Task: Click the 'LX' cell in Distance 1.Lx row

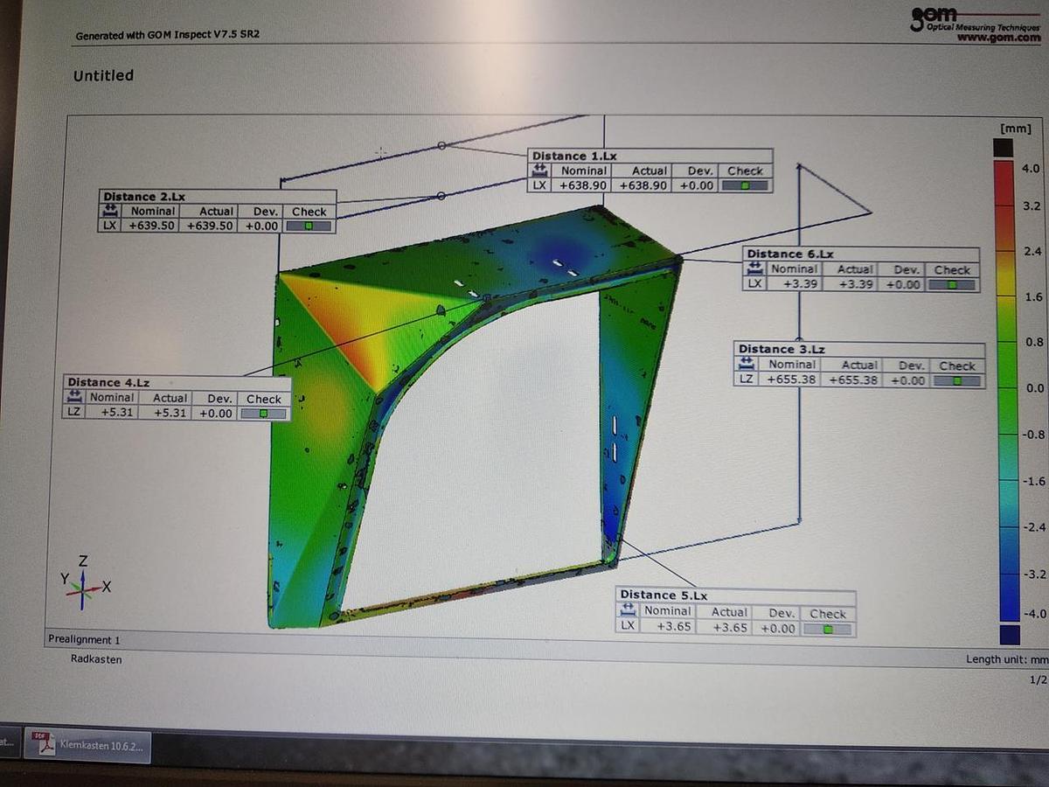Action: [540, 185]
